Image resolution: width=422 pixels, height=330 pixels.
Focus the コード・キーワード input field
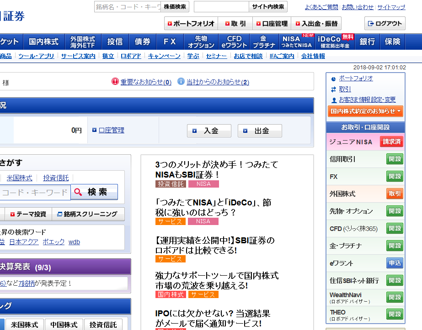[35, 192]
